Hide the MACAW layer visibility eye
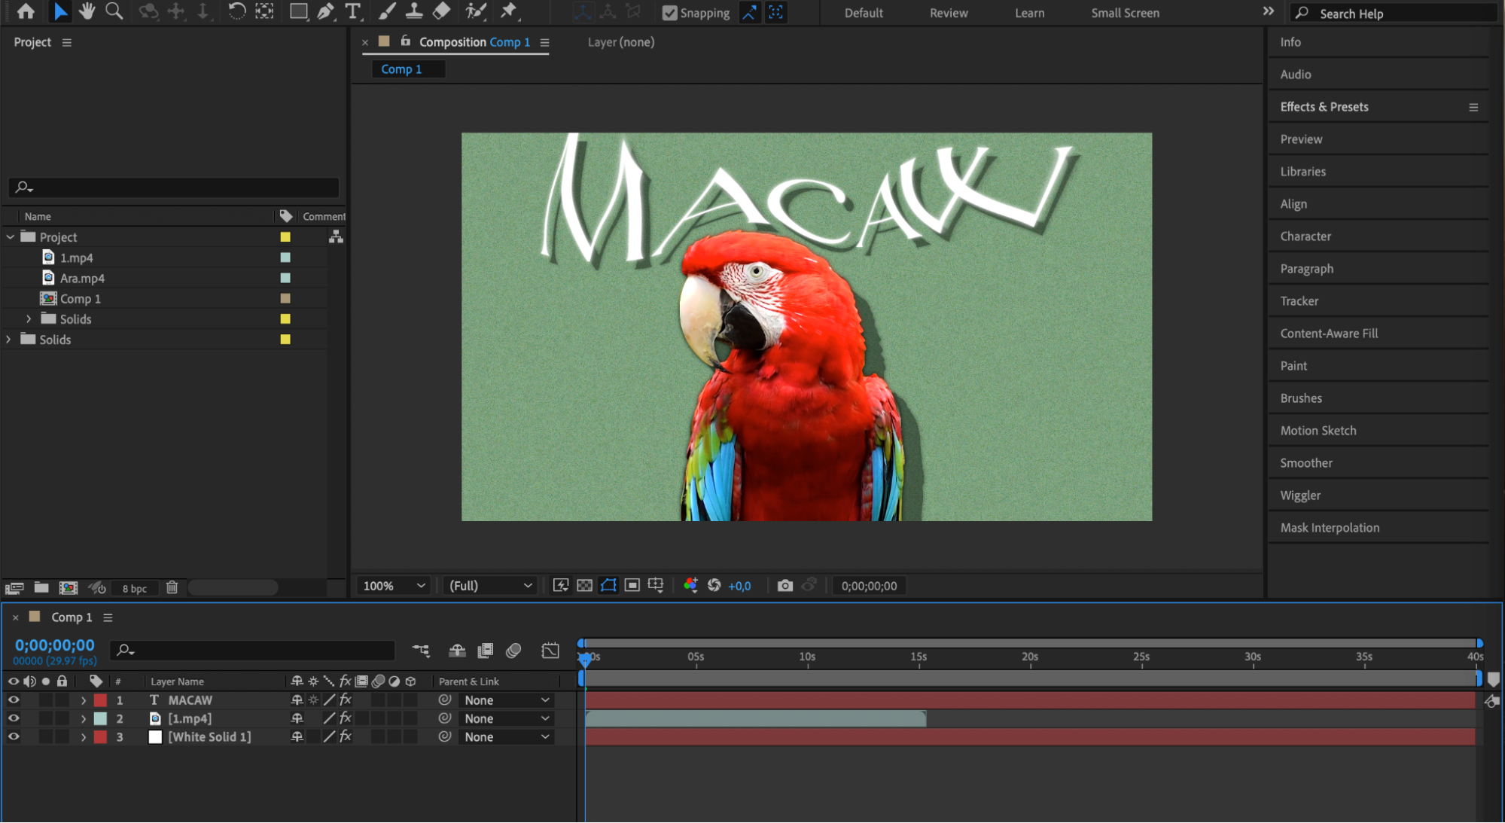 point(14,700)
